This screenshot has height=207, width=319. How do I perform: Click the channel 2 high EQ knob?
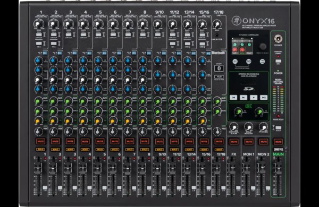tap(53, 61)
